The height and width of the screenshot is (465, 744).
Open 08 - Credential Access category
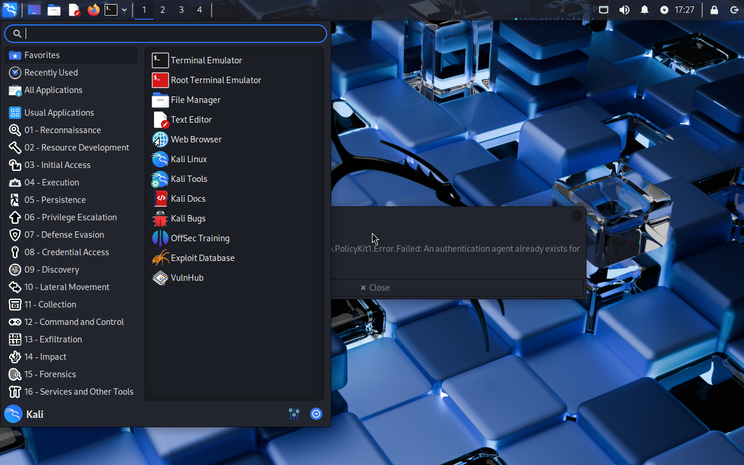(71, 252)
